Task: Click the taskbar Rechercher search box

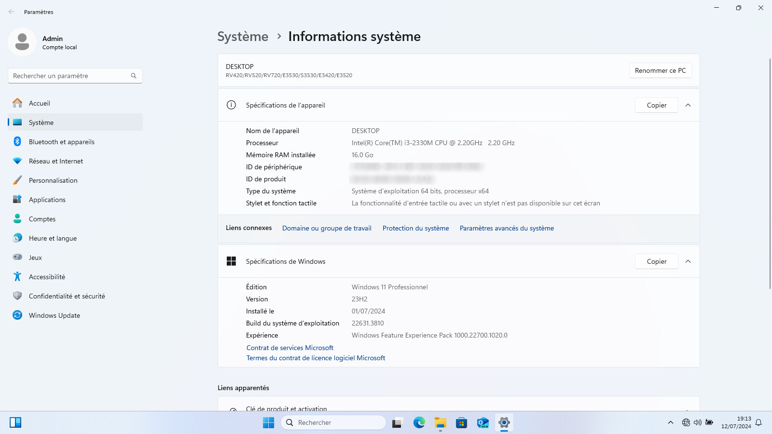Action: [333, 422]
